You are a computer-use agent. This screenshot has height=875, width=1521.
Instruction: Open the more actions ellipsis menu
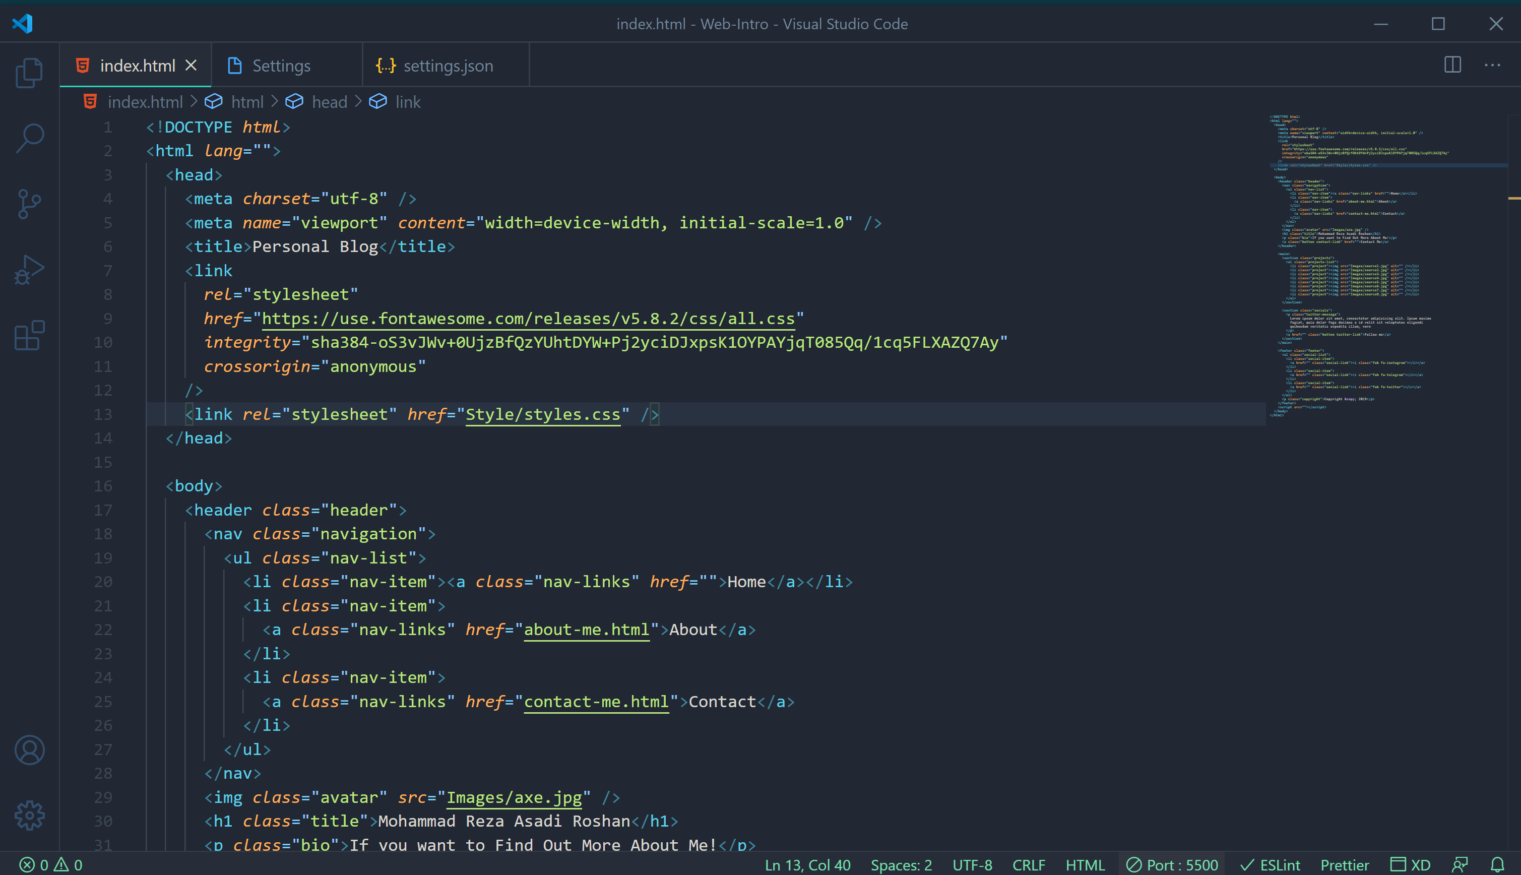(x=1492, y=65)
